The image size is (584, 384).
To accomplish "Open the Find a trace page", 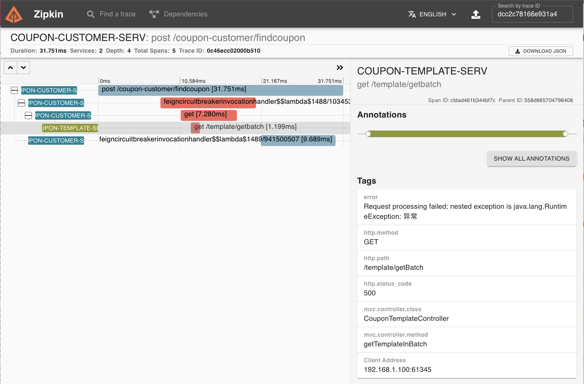I will 118,14.
